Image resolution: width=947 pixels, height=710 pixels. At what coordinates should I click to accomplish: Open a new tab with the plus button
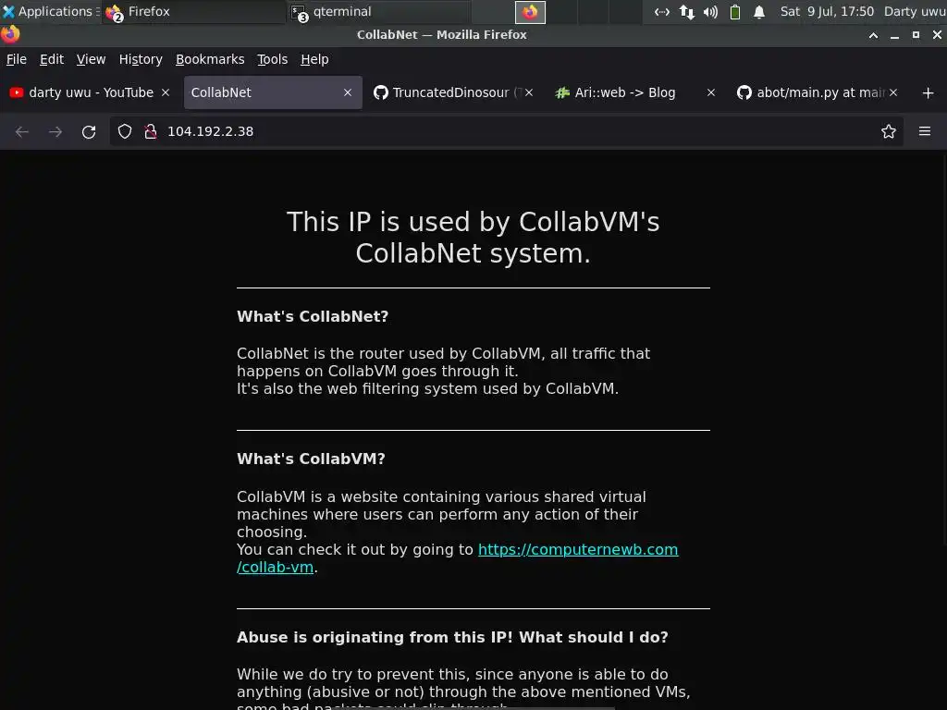tap(929, 93)
